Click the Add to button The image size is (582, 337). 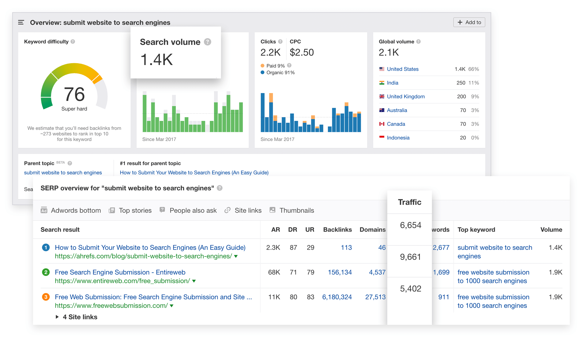click(469, 22)
